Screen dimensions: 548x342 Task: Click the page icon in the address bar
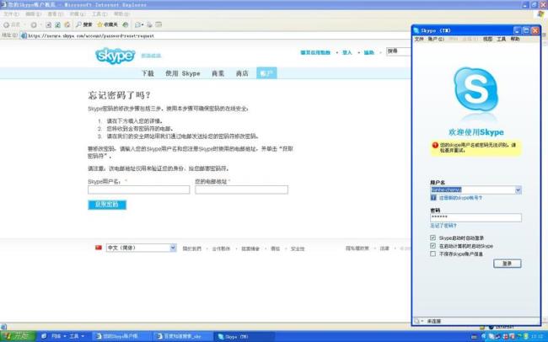[x=24, y=35]
